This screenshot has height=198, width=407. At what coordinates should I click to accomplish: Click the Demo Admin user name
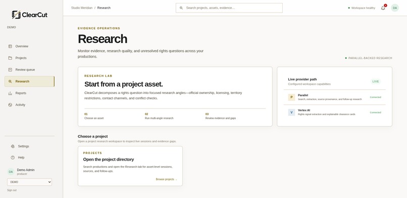tap(26, 170)
